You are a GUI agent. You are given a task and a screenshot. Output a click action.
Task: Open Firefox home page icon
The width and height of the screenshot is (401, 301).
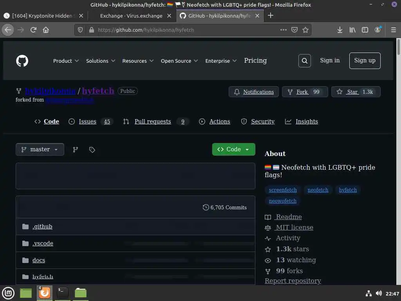point(46,30)
